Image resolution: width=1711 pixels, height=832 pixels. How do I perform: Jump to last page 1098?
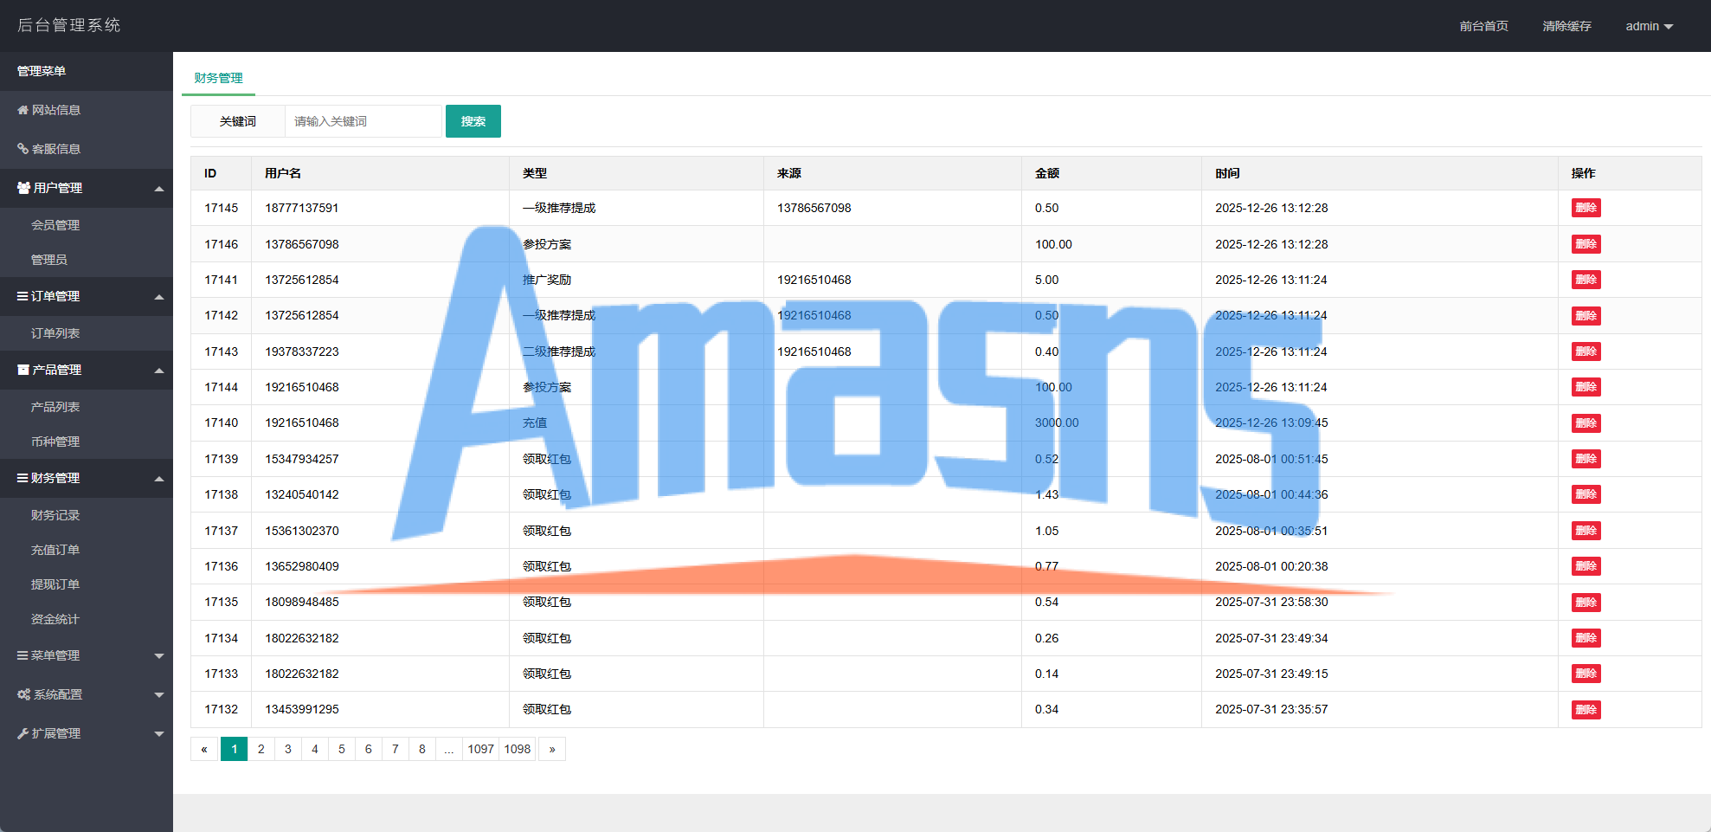click(518, 749)
